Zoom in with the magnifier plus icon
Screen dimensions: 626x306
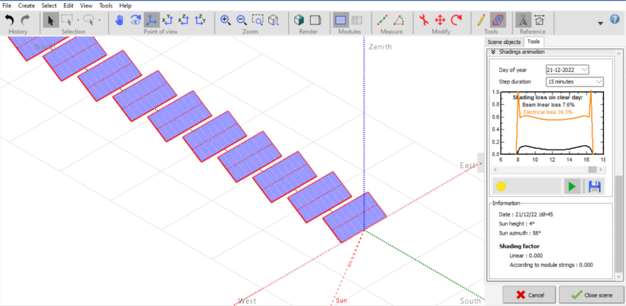point(226,20)
